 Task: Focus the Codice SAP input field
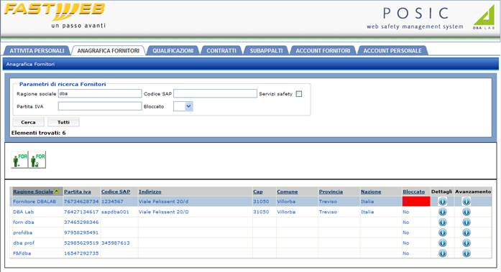[x=215, y=93]
